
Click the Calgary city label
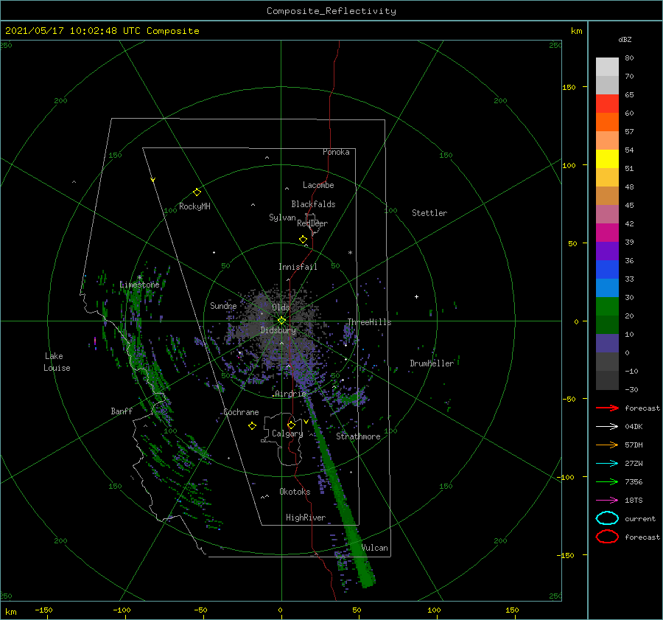[287, 433]
